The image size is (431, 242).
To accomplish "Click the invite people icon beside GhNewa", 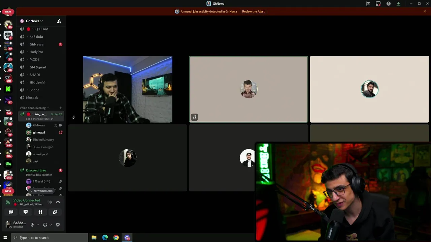I will [x=59, y=21].
